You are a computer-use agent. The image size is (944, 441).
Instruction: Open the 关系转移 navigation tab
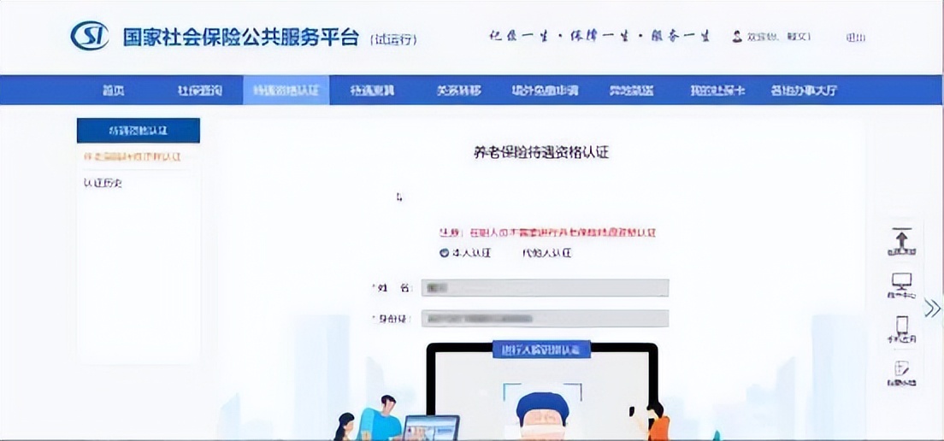(x=459, y=91)
